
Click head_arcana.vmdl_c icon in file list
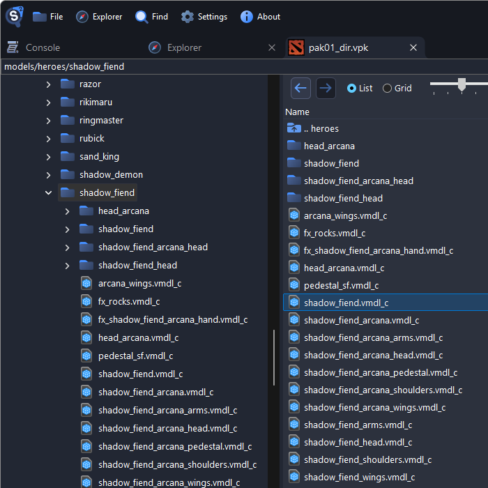[294, 268]
